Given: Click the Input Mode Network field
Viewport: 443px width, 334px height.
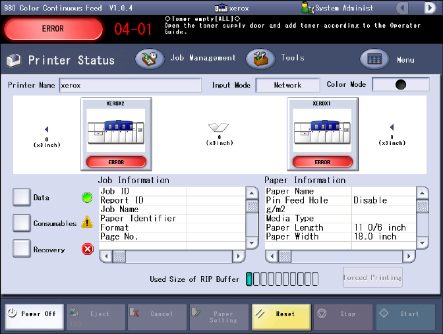Looking at the screenshot, I should click(287, 85).
